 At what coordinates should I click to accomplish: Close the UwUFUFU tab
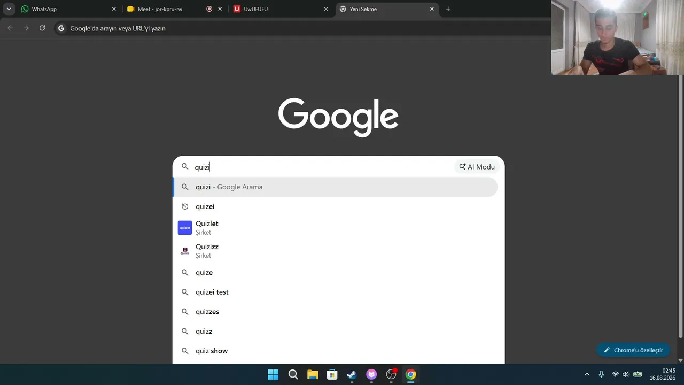(326, 9)
